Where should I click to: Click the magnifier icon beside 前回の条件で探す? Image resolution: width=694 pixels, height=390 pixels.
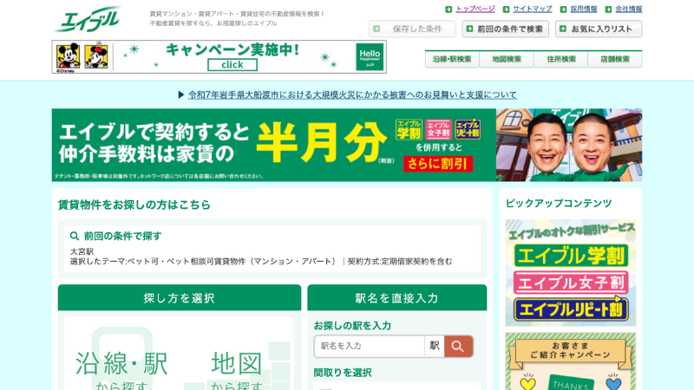pos(75,236)
